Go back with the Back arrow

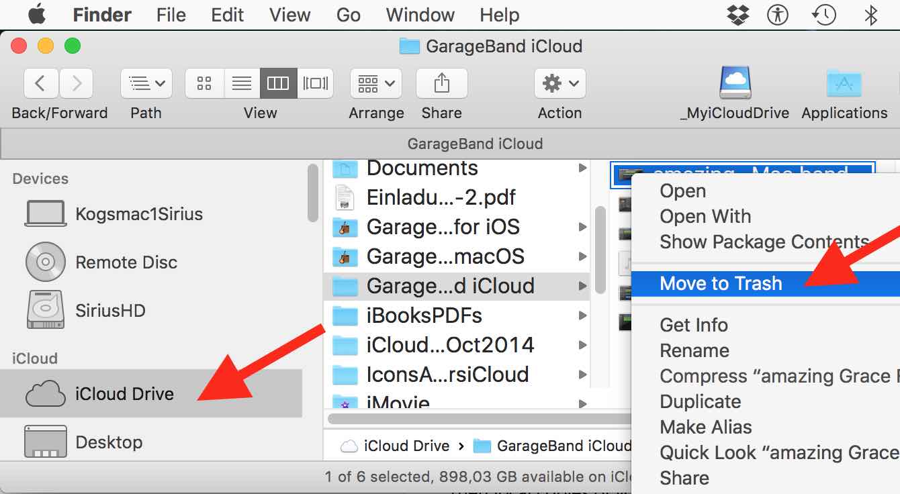pos(41,83)
